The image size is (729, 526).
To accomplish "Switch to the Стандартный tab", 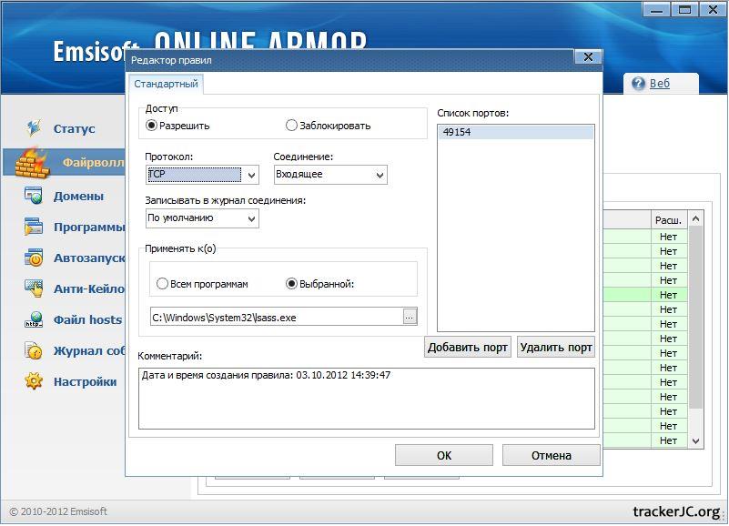I will pos(166,84).
